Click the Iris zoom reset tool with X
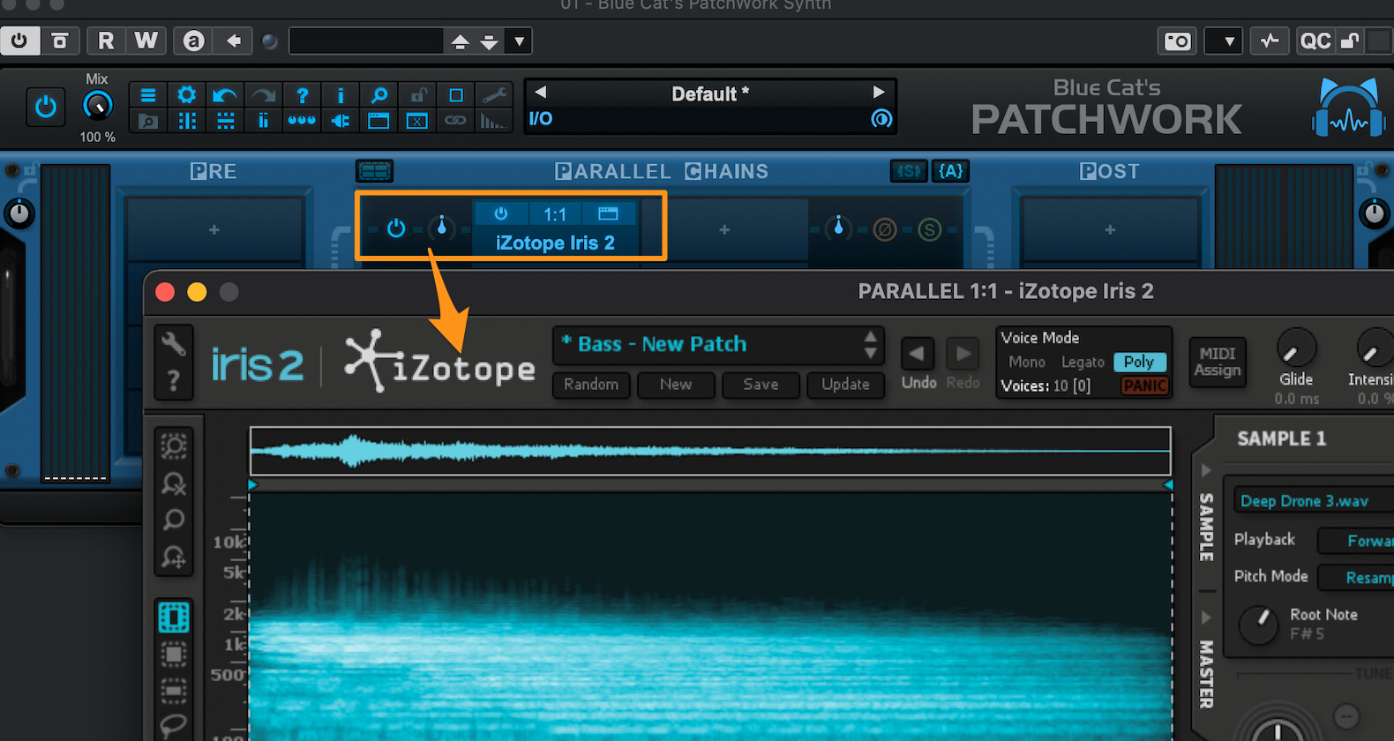 click(x=174, y=483)
